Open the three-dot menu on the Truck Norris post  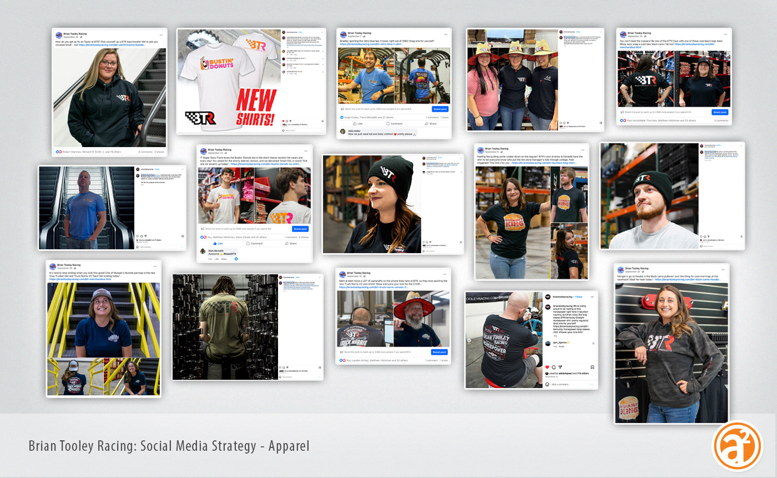click(x=445, y=274)
